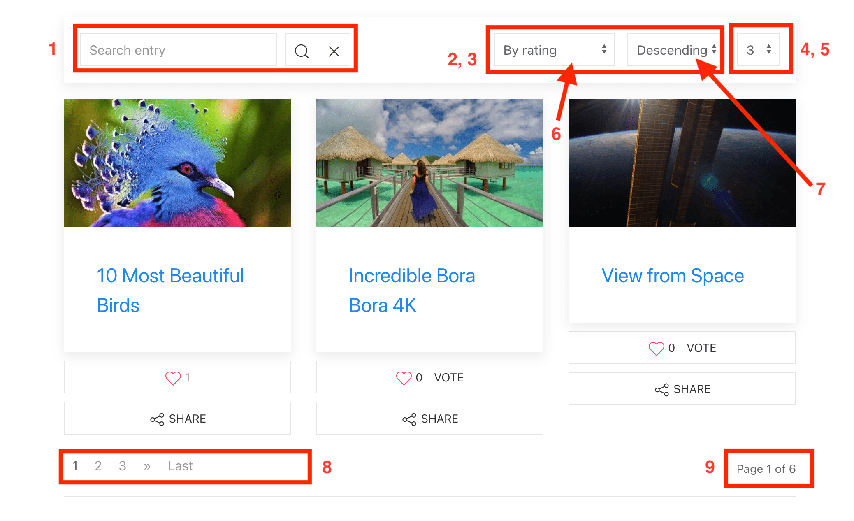Toggle the heart vote on View from Space
Viewport: 854px width, 521px height.
[x=657, y=347]
